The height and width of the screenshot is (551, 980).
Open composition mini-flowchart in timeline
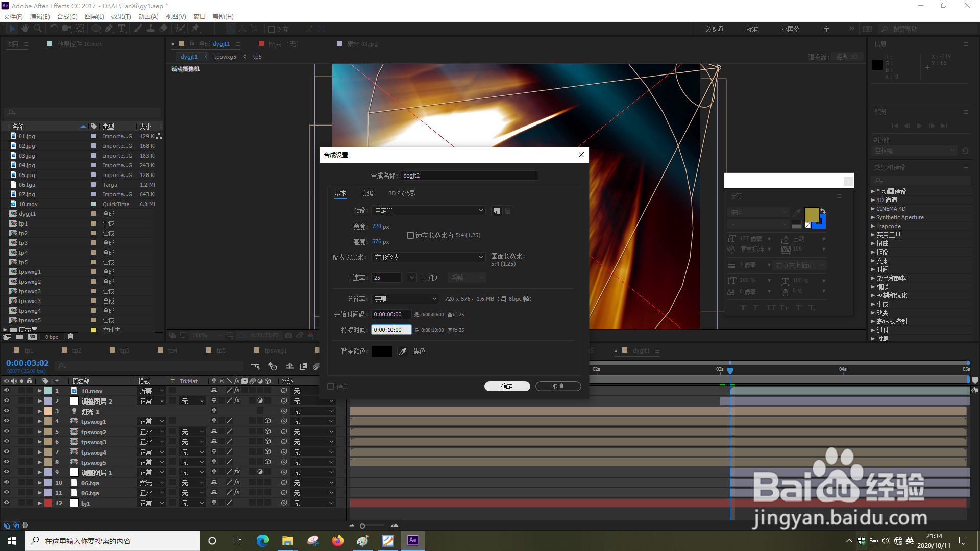click(x=255, y=366)
